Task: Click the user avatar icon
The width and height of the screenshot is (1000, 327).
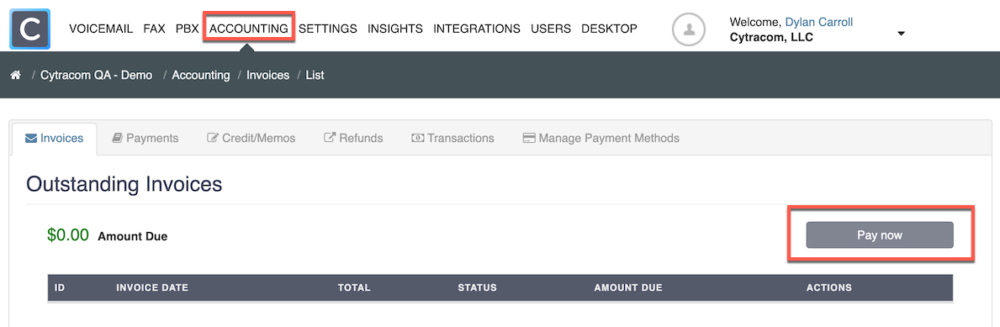Action: coord(689,29)
